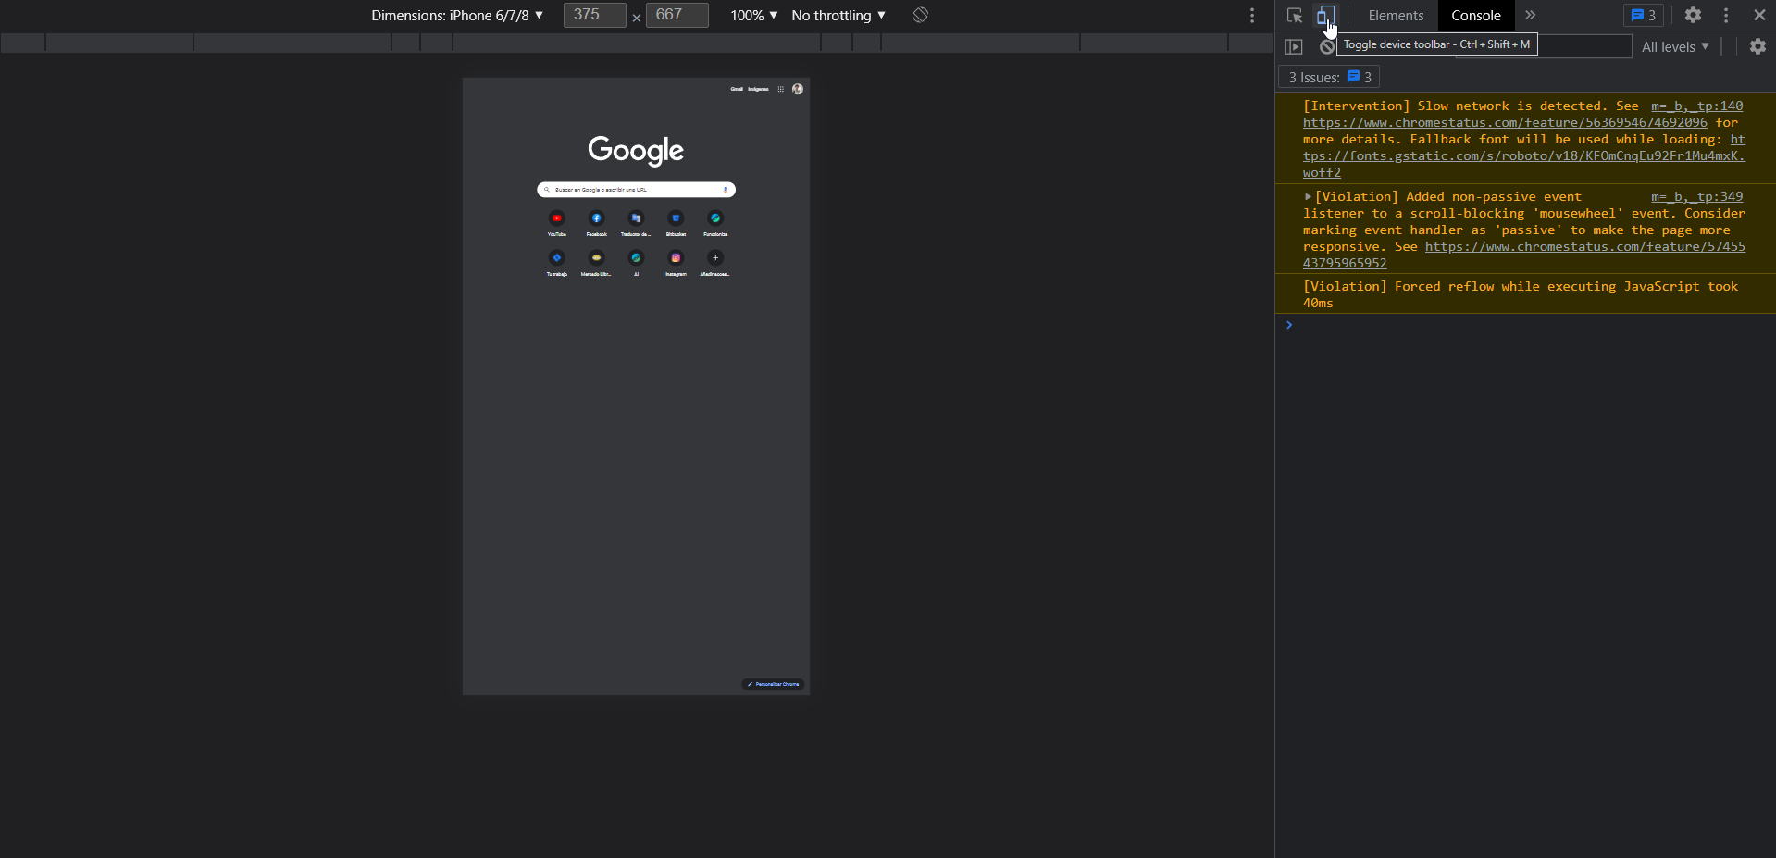Click the Añadir acceso directo plus icon
This screenshot has width=1776, height=858.
pos(715,257)
